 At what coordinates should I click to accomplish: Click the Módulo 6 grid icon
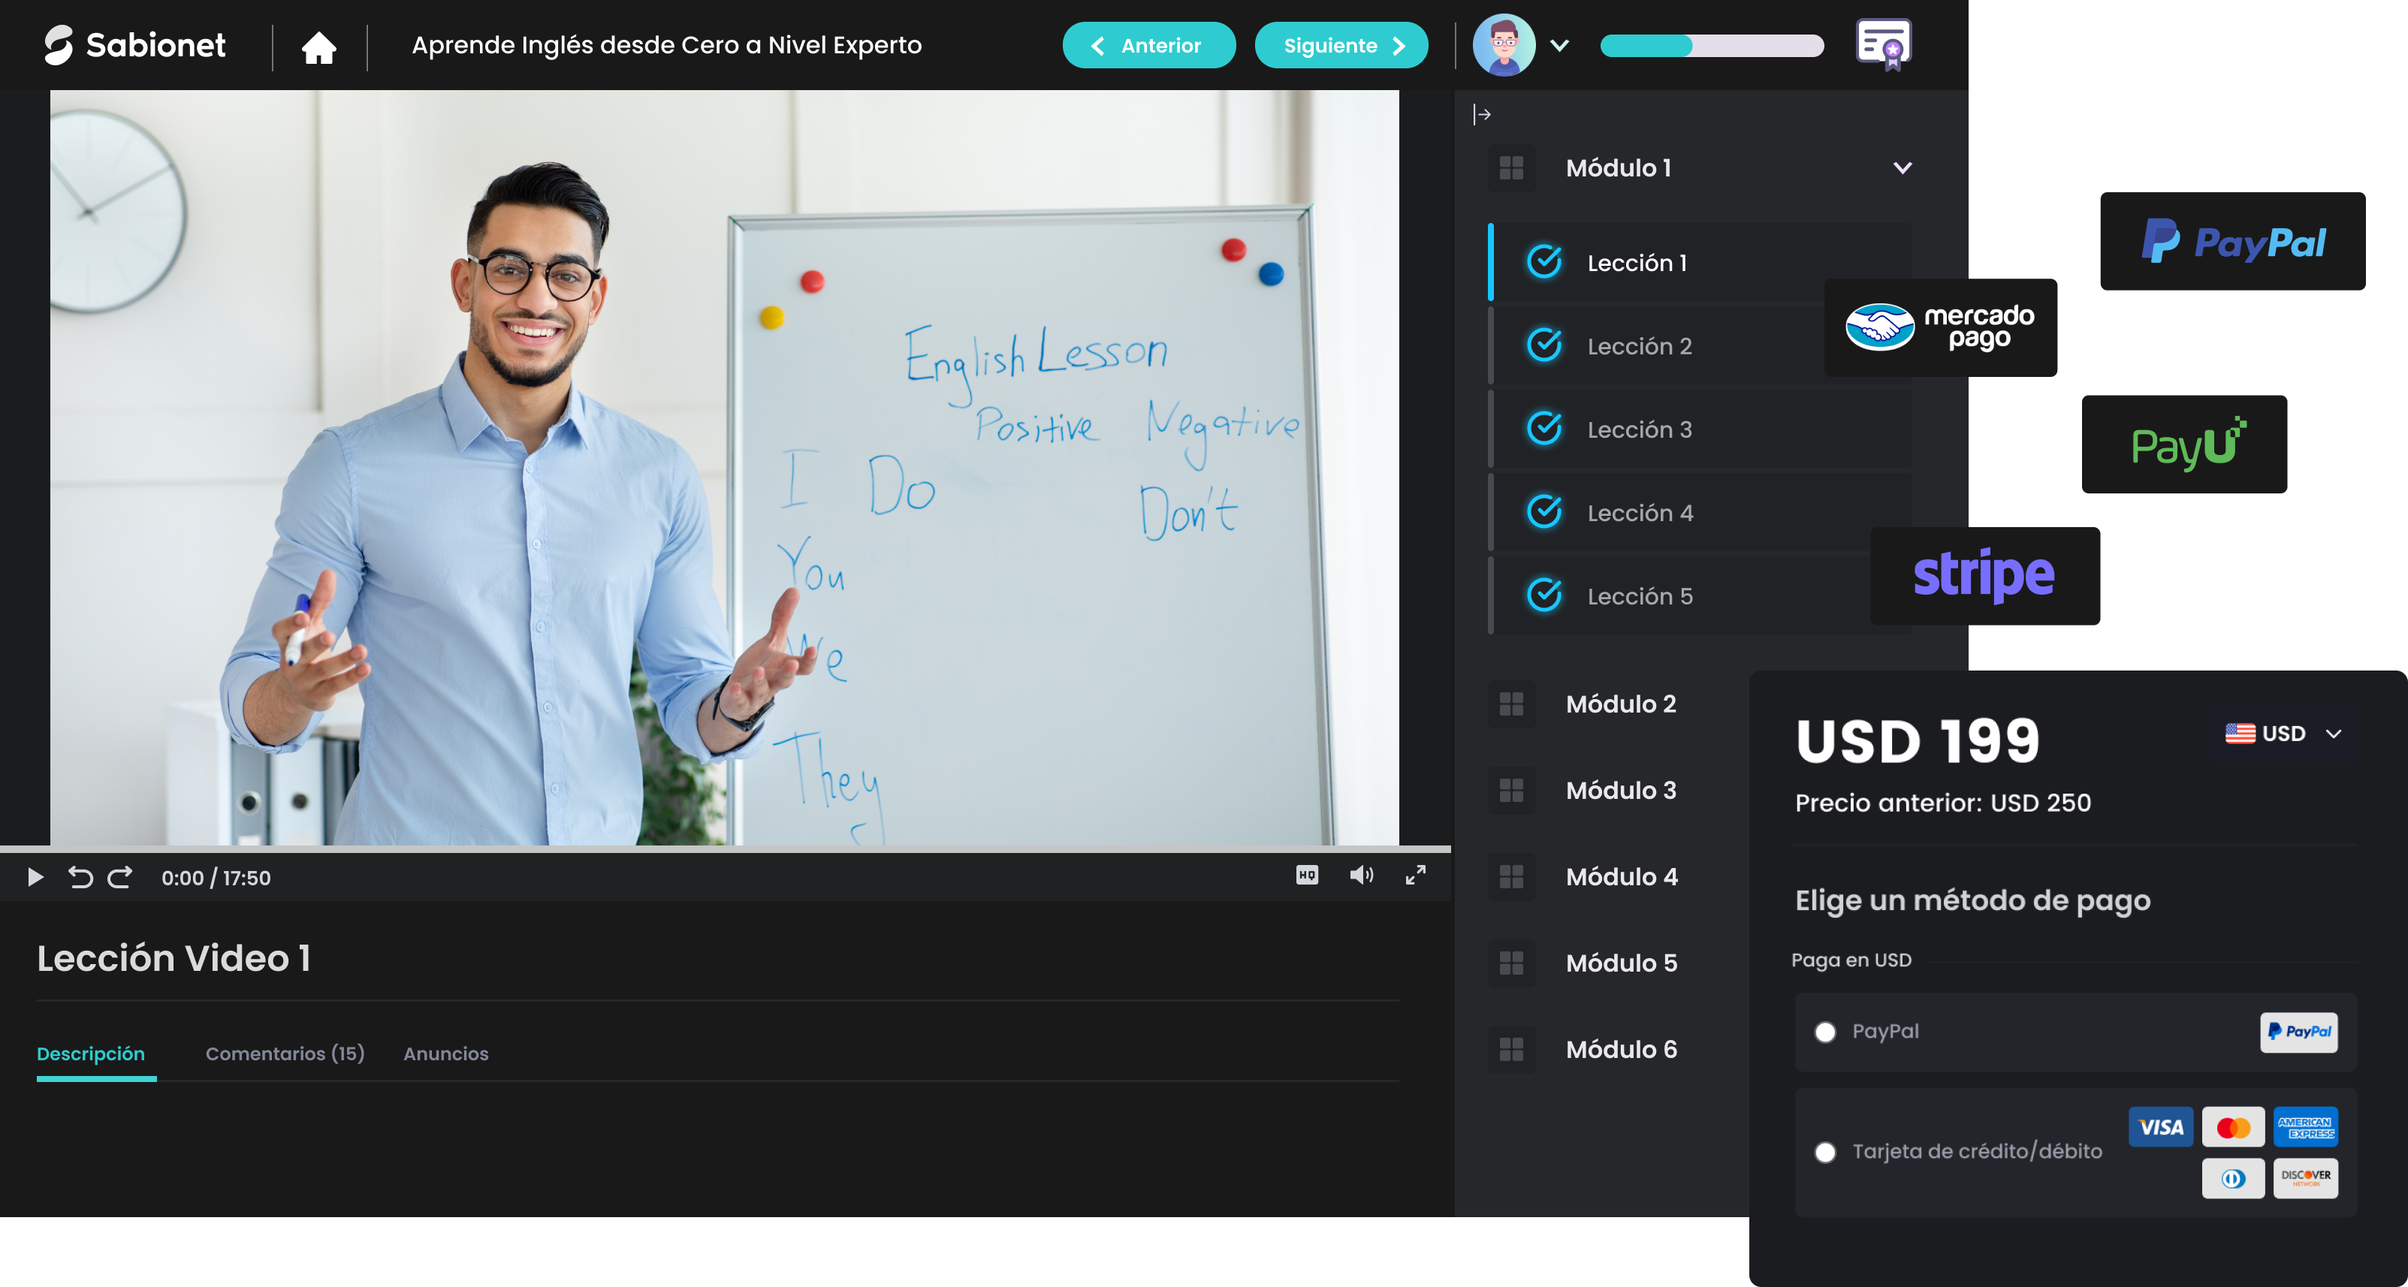[1510, 1050]
